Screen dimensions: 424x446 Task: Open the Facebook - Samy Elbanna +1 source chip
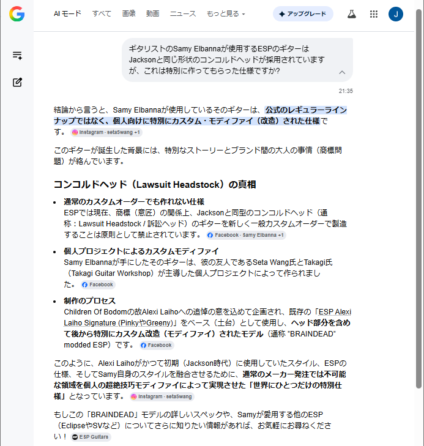coord(246,235)
